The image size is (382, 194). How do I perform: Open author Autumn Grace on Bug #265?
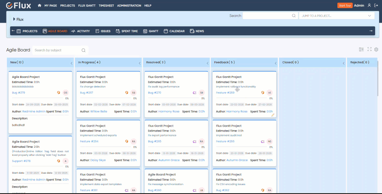coord(169,160)
